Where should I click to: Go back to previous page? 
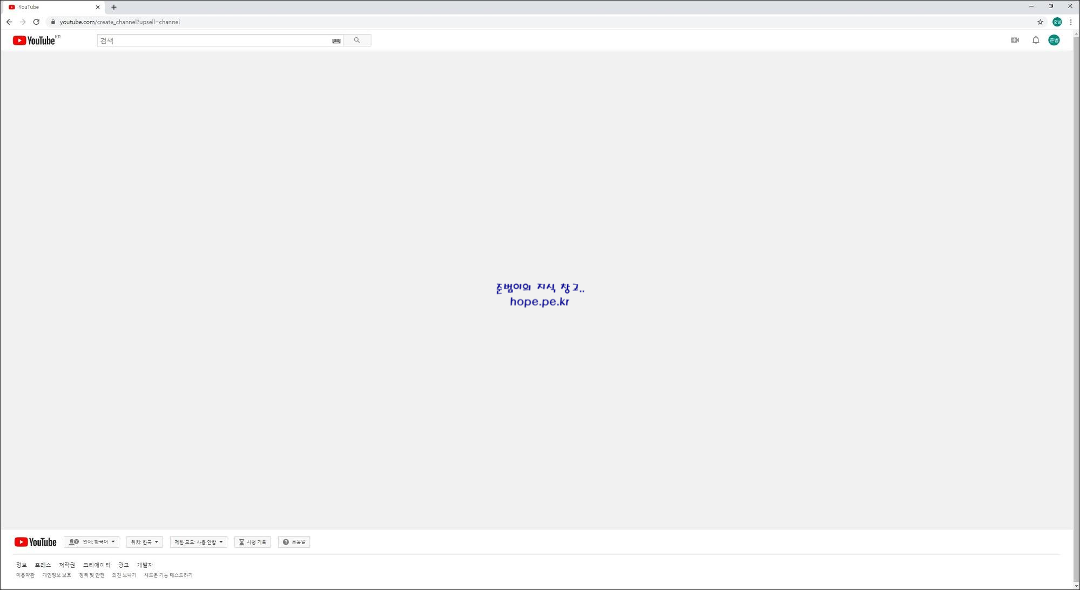click(9, 22)
